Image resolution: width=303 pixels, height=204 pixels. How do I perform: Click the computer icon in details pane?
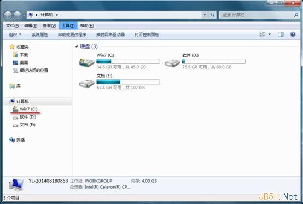click(x=16, y=185)
